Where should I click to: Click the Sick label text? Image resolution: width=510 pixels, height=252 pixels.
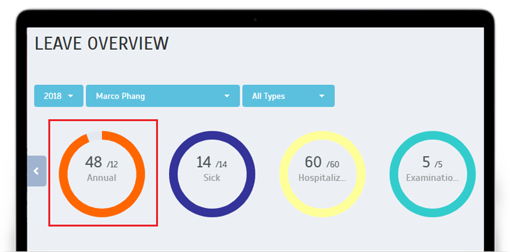pos(212,178)
